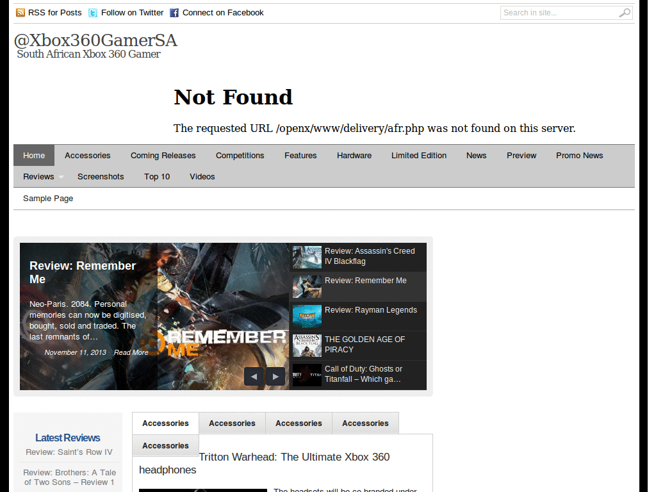This screenshot has width=656, height=492.
Task: Open Competitions menu item
Action: (x=240, y=155)
